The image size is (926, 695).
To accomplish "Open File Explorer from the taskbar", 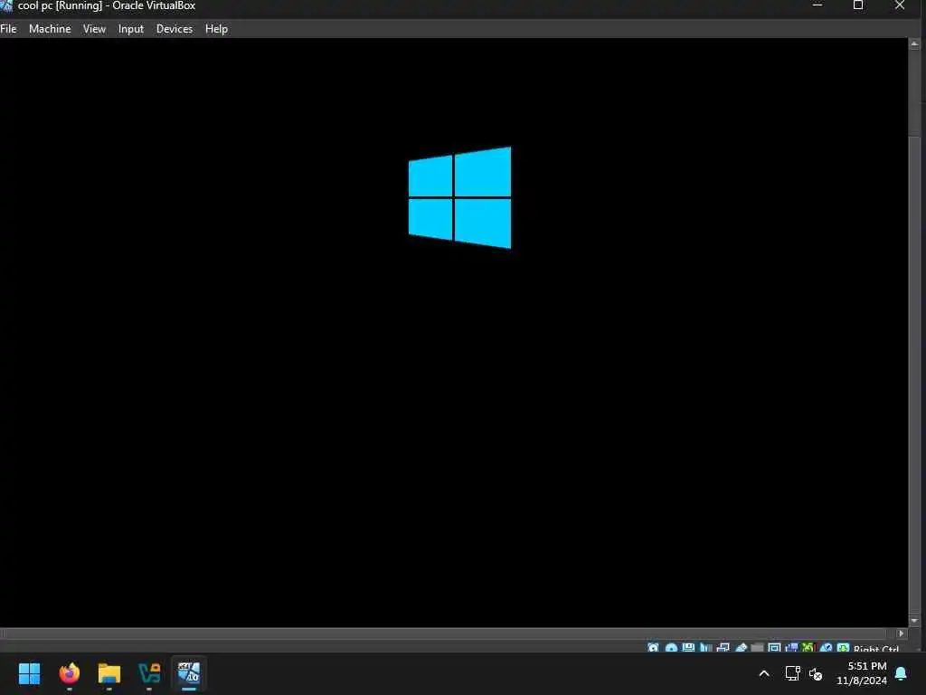I will coord(109,673).
